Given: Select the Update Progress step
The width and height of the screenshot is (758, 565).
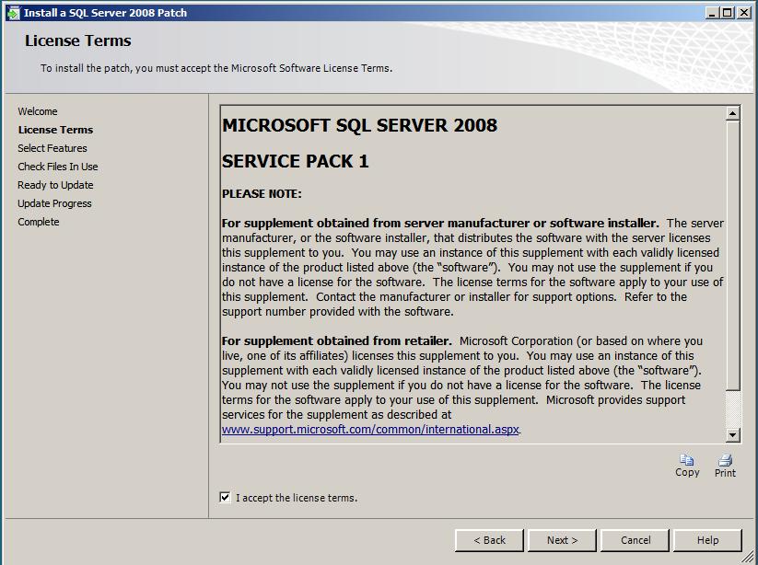Looking at the screenshot, I should tap(55, 202).
